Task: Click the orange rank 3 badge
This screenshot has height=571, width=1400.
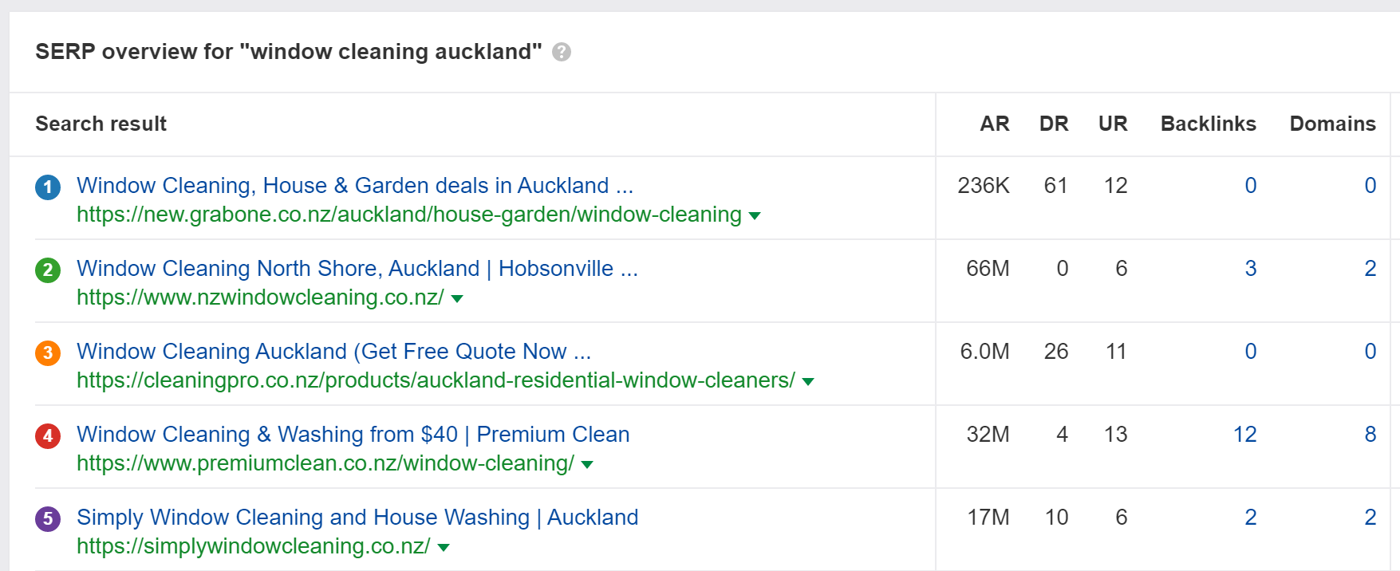Action: (48, 353)
